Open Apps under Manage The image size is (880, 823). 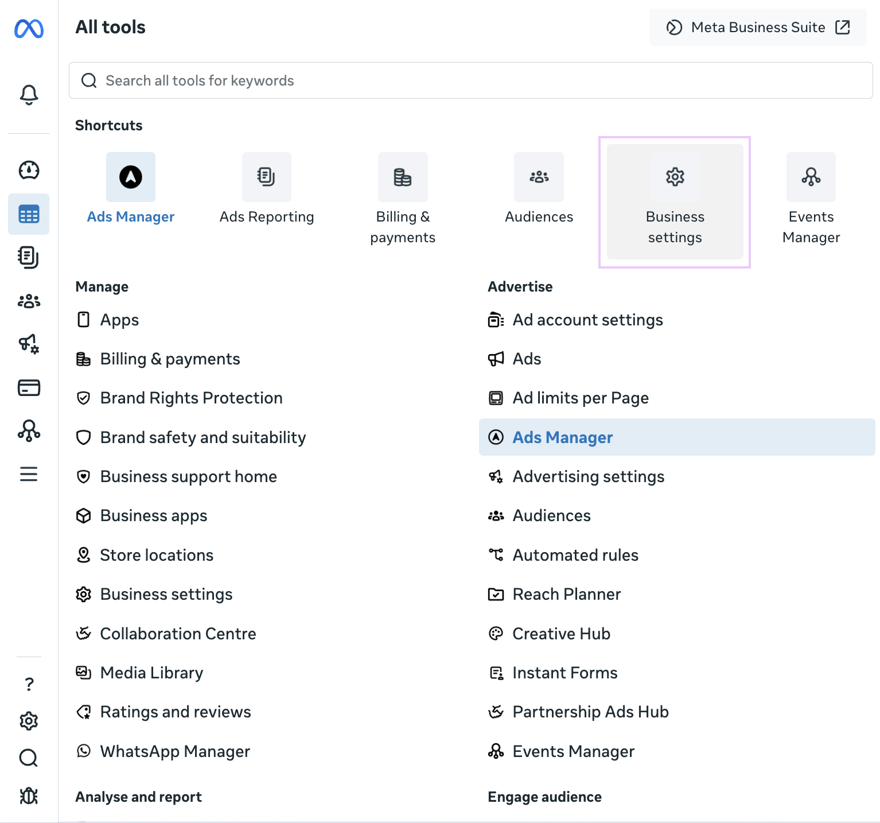point(108,320)
